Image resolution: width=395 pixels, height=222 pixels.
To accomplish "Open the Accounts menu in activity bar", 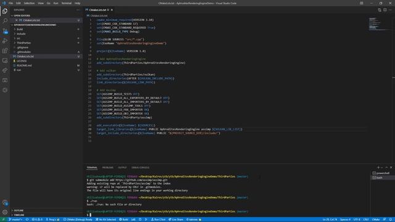I will pos(5,202).
